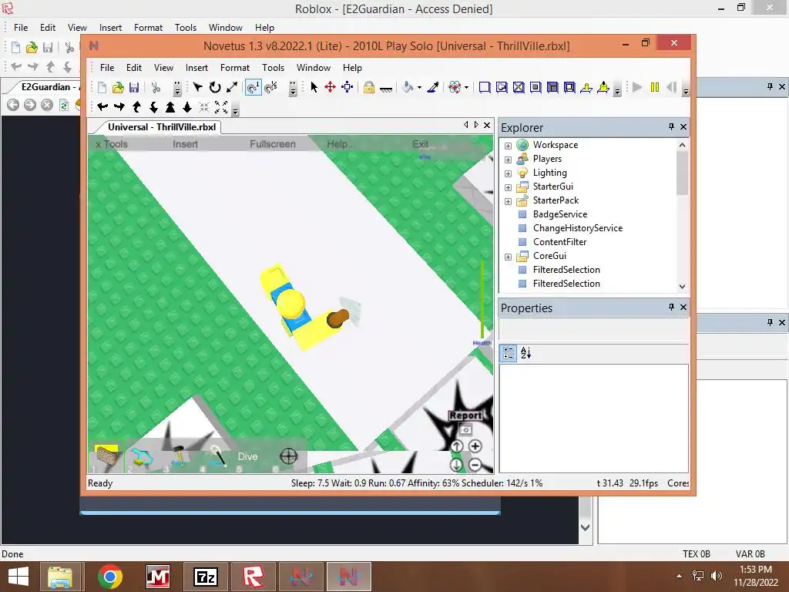Click the Pause yellow bars button
This screenshot has width=789, height=592.
655,87
